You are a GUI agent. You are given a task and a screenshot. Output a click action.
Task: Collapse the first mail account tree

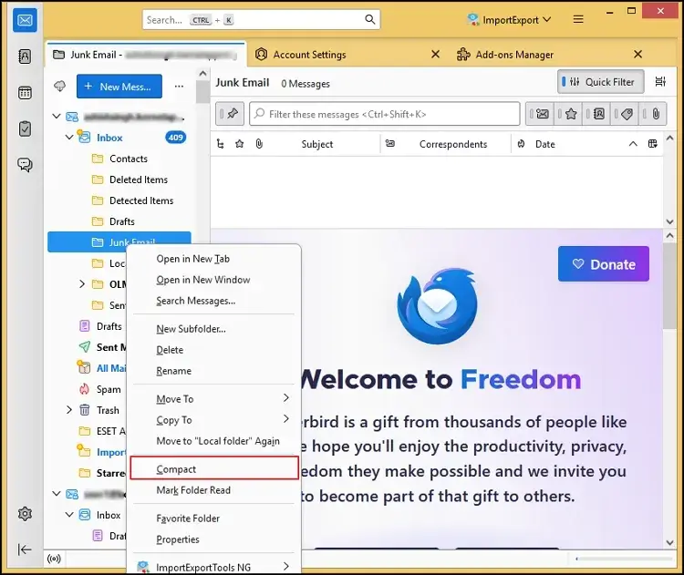tap(57, 116)
